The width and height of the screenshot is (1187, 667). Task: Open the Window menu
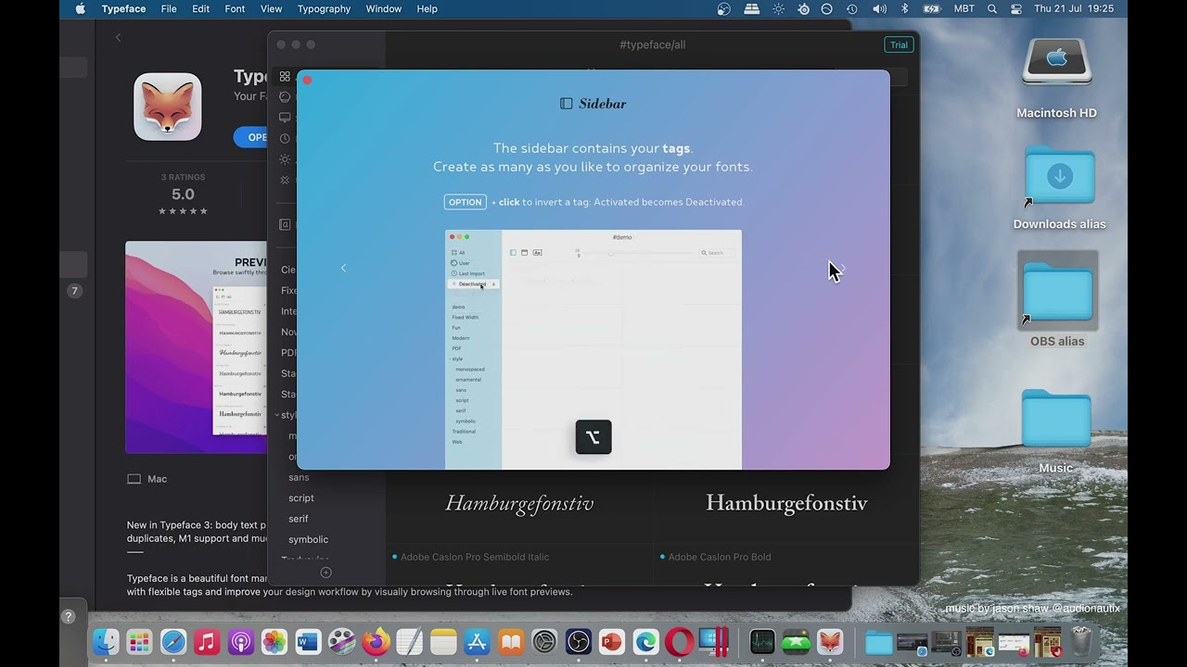pos(383,8)
